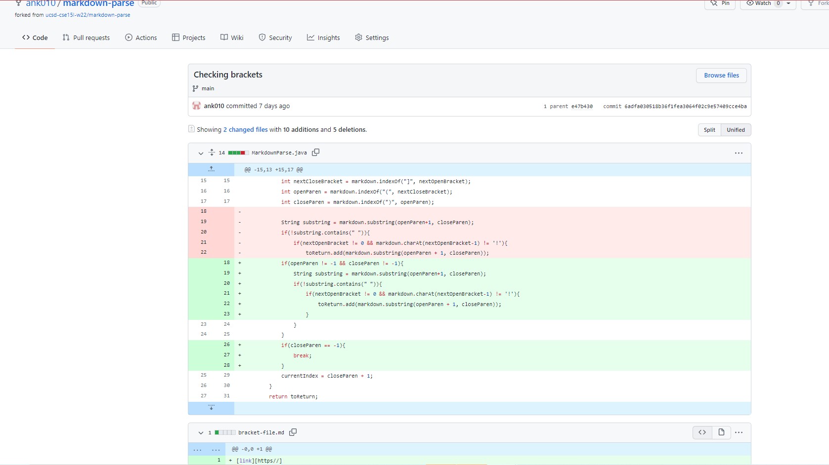Open the Actions workflow tab icon
829x465 pixels.
(x=128, y=38)
